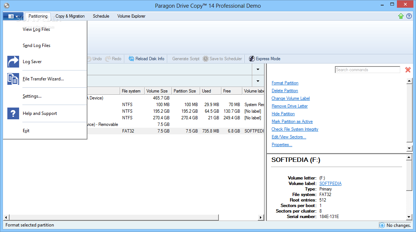Click the Undo arrow icon
This screenshot has width=416, height=232.
point(90,59)
